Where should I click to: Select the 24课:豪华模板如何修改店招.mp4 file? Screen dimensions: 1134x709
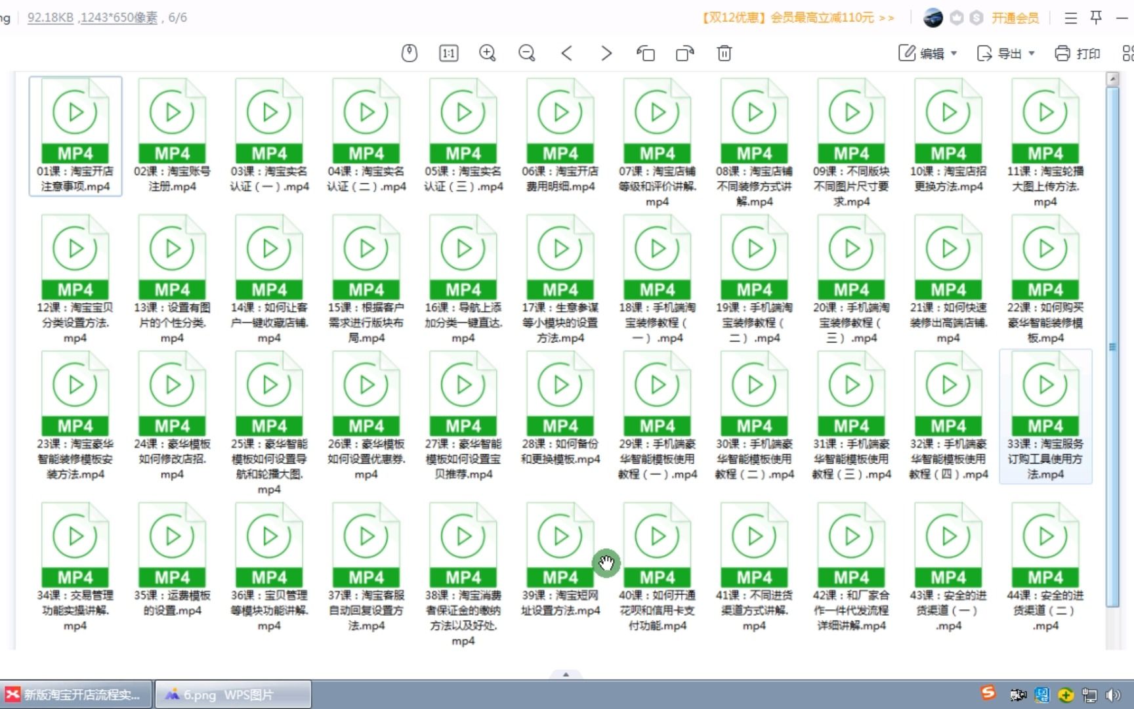pos(172,416)
